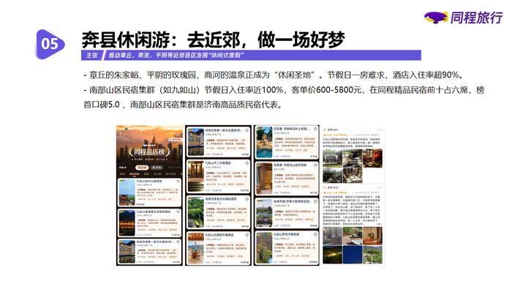
Task: Click user avatar of reviewer 会员7542
Action: click(x=325, y=188)
